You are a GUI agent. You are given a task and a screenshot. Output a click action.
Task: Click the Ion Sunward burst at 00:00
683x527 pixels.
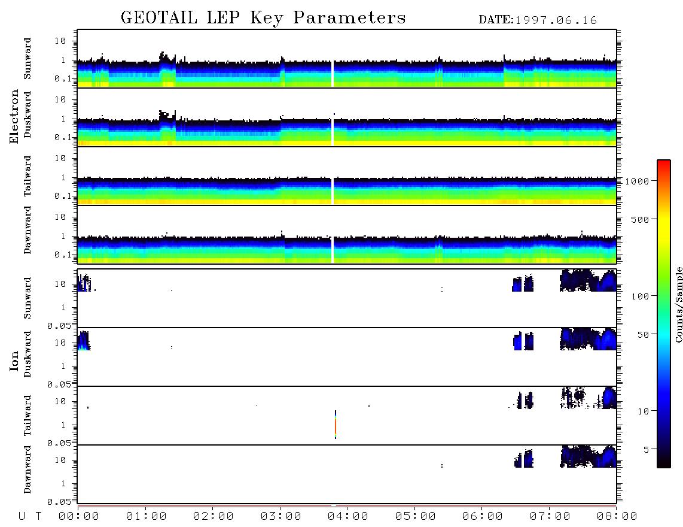click(x=84, y=283)
